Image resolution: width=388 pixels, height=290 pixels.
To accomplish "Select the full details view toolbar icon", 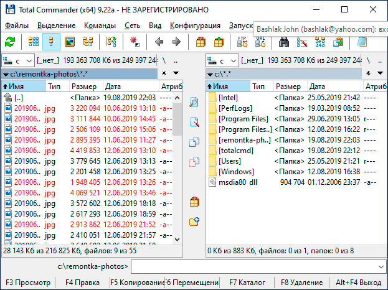I will pyautogui.click(x=52, y=42).
